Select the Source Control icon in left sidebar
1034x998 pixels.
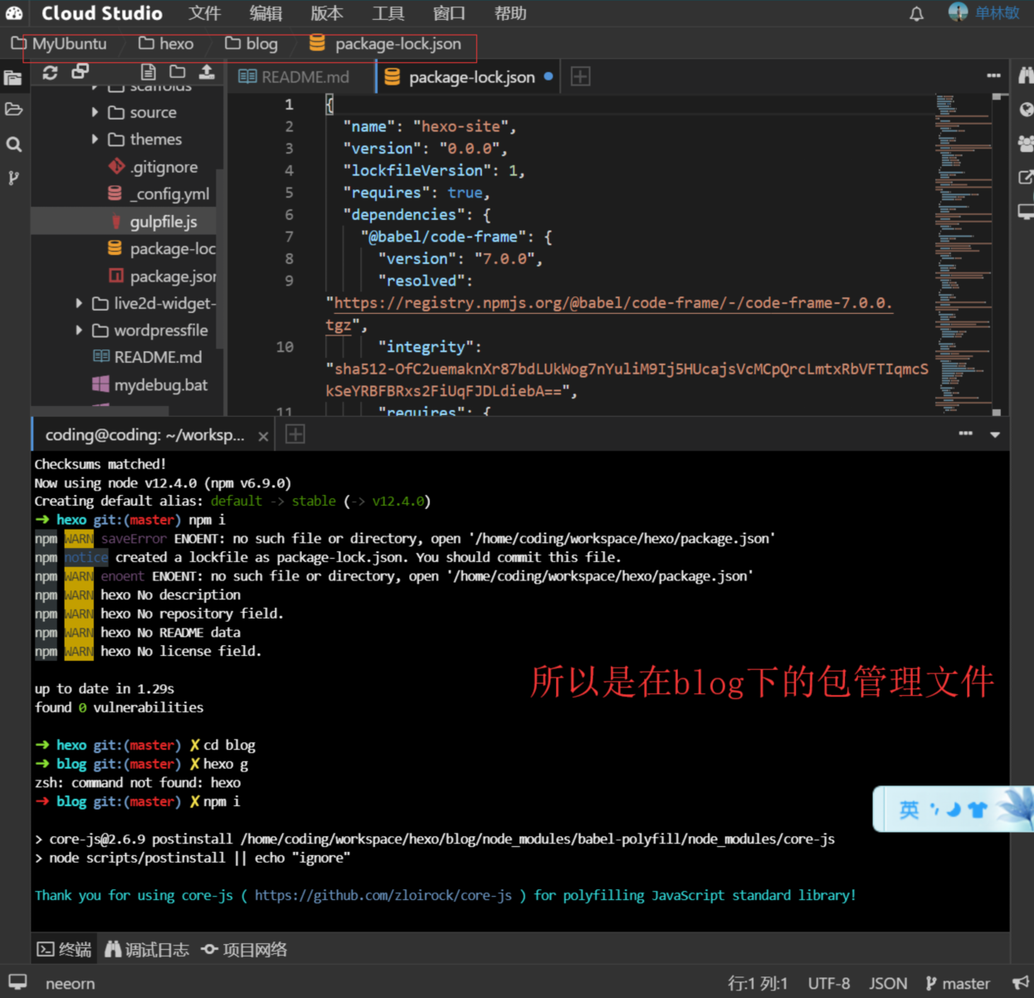point(13,177)
